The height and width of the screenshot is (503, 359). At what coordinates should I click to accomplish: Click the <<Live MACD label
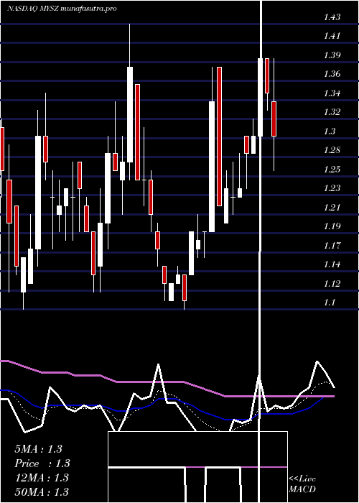pyautogui.click(x=302, y=484)
